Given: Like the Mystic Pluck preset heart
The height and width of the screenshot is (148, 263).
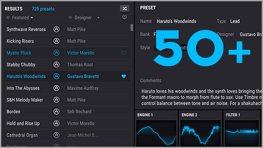Looking at the screenshot, I should (x=124, y=53).
